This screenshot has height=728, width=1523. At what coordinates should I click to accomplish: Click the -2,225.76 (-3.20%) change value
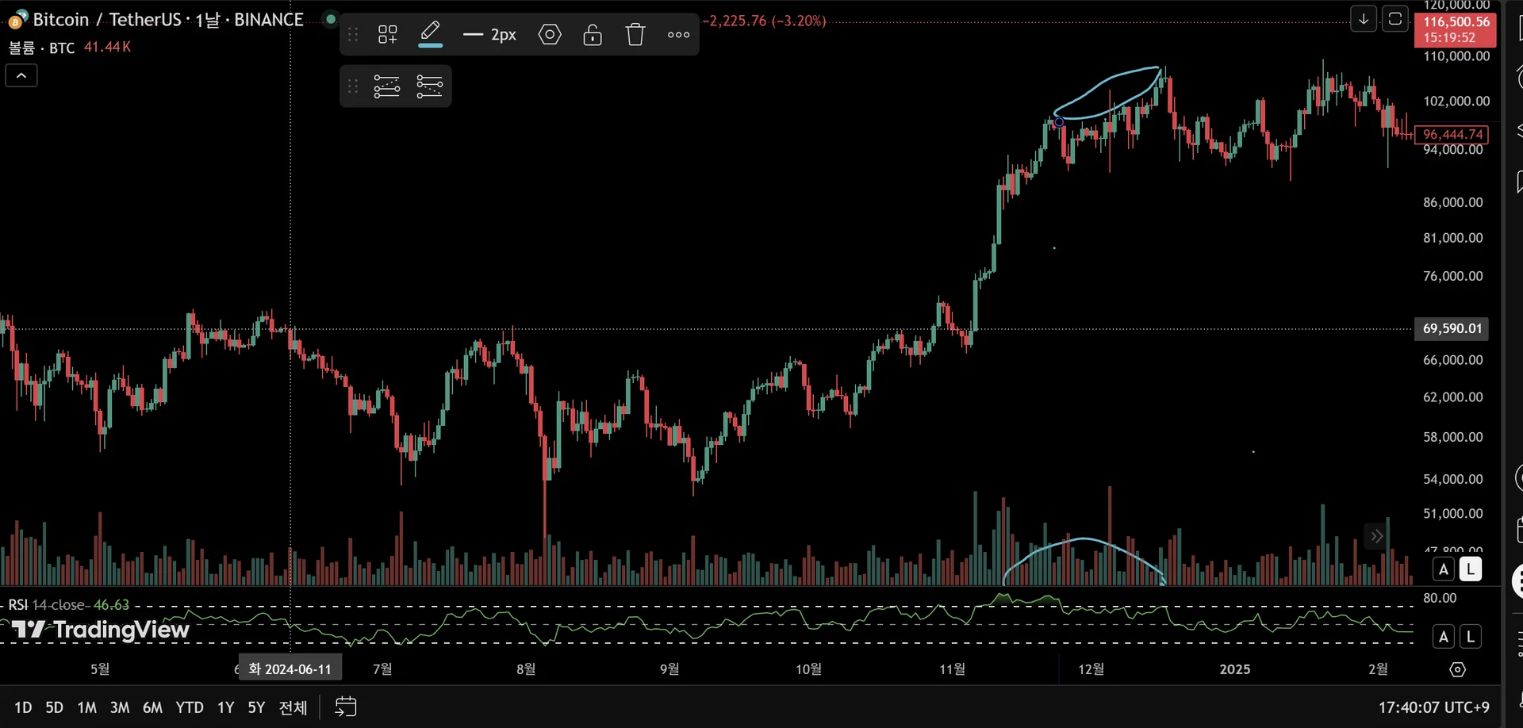(765, 21)
